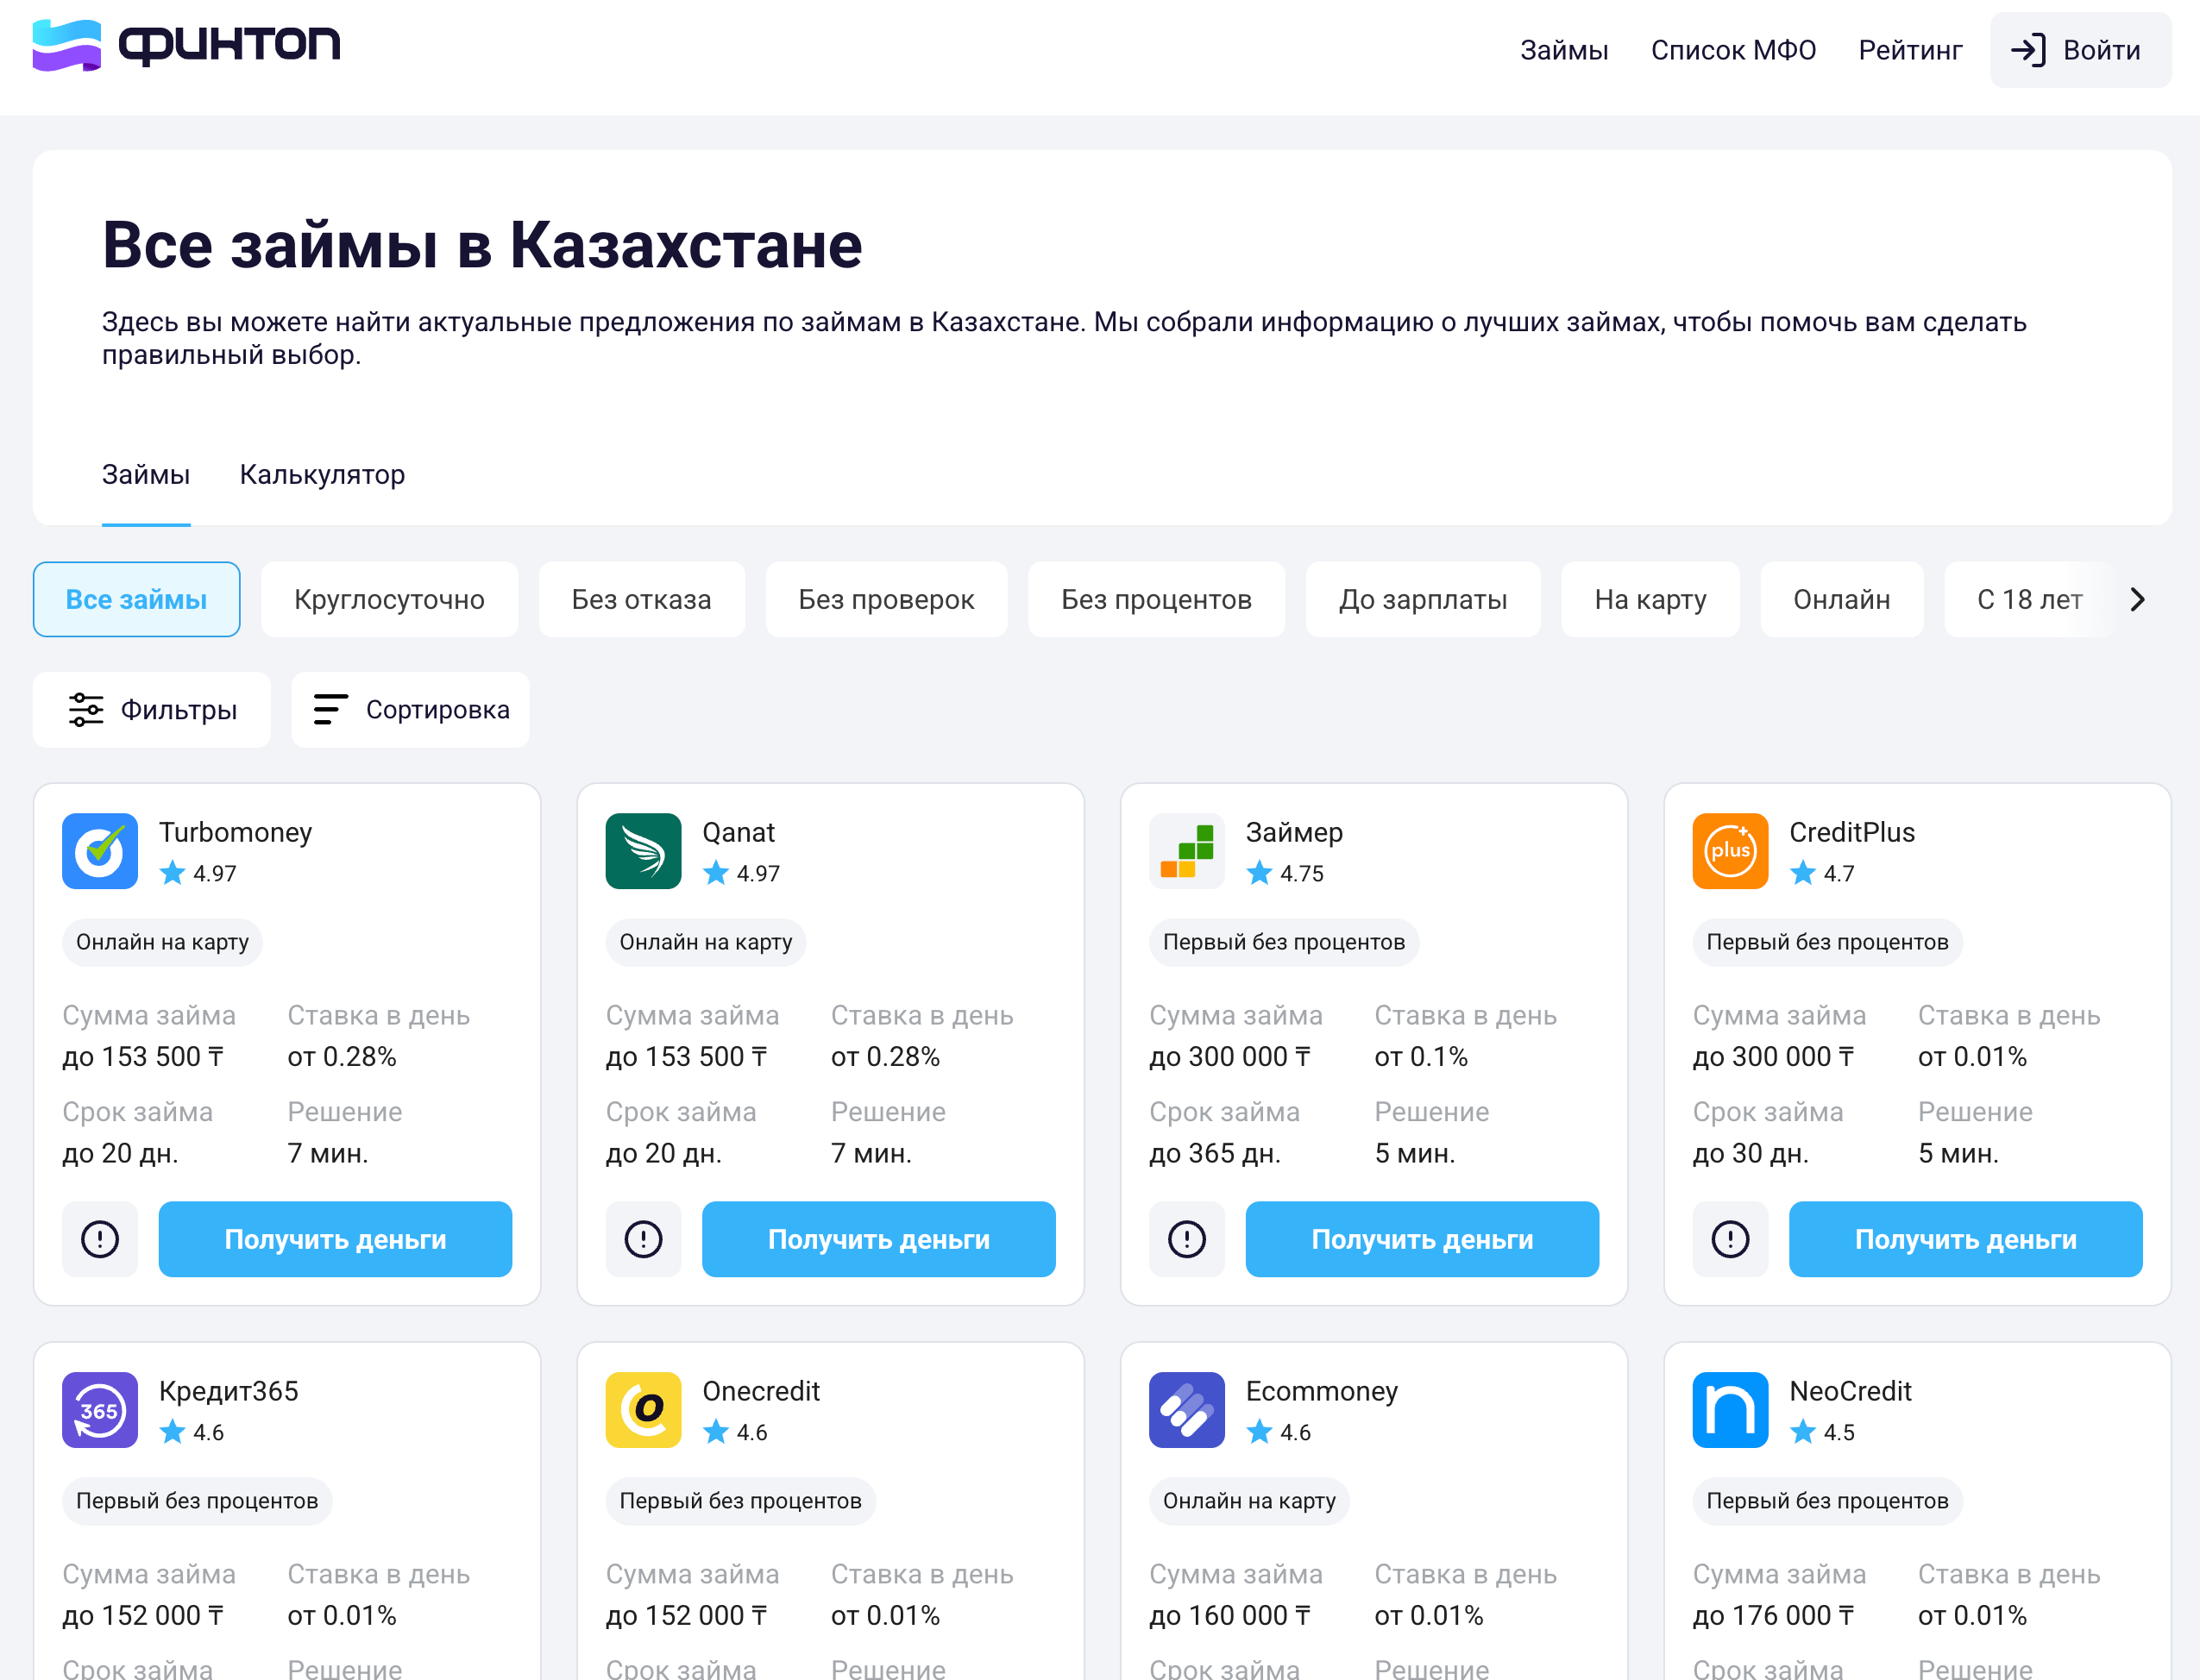2200x1680 pixels.
Task: Open the Фильтры panel
Action: tap(152, 710)
